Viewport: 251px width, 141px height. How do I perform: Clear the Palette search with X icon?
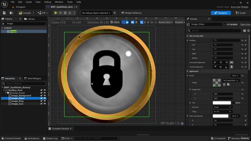[x=4, y=23]
